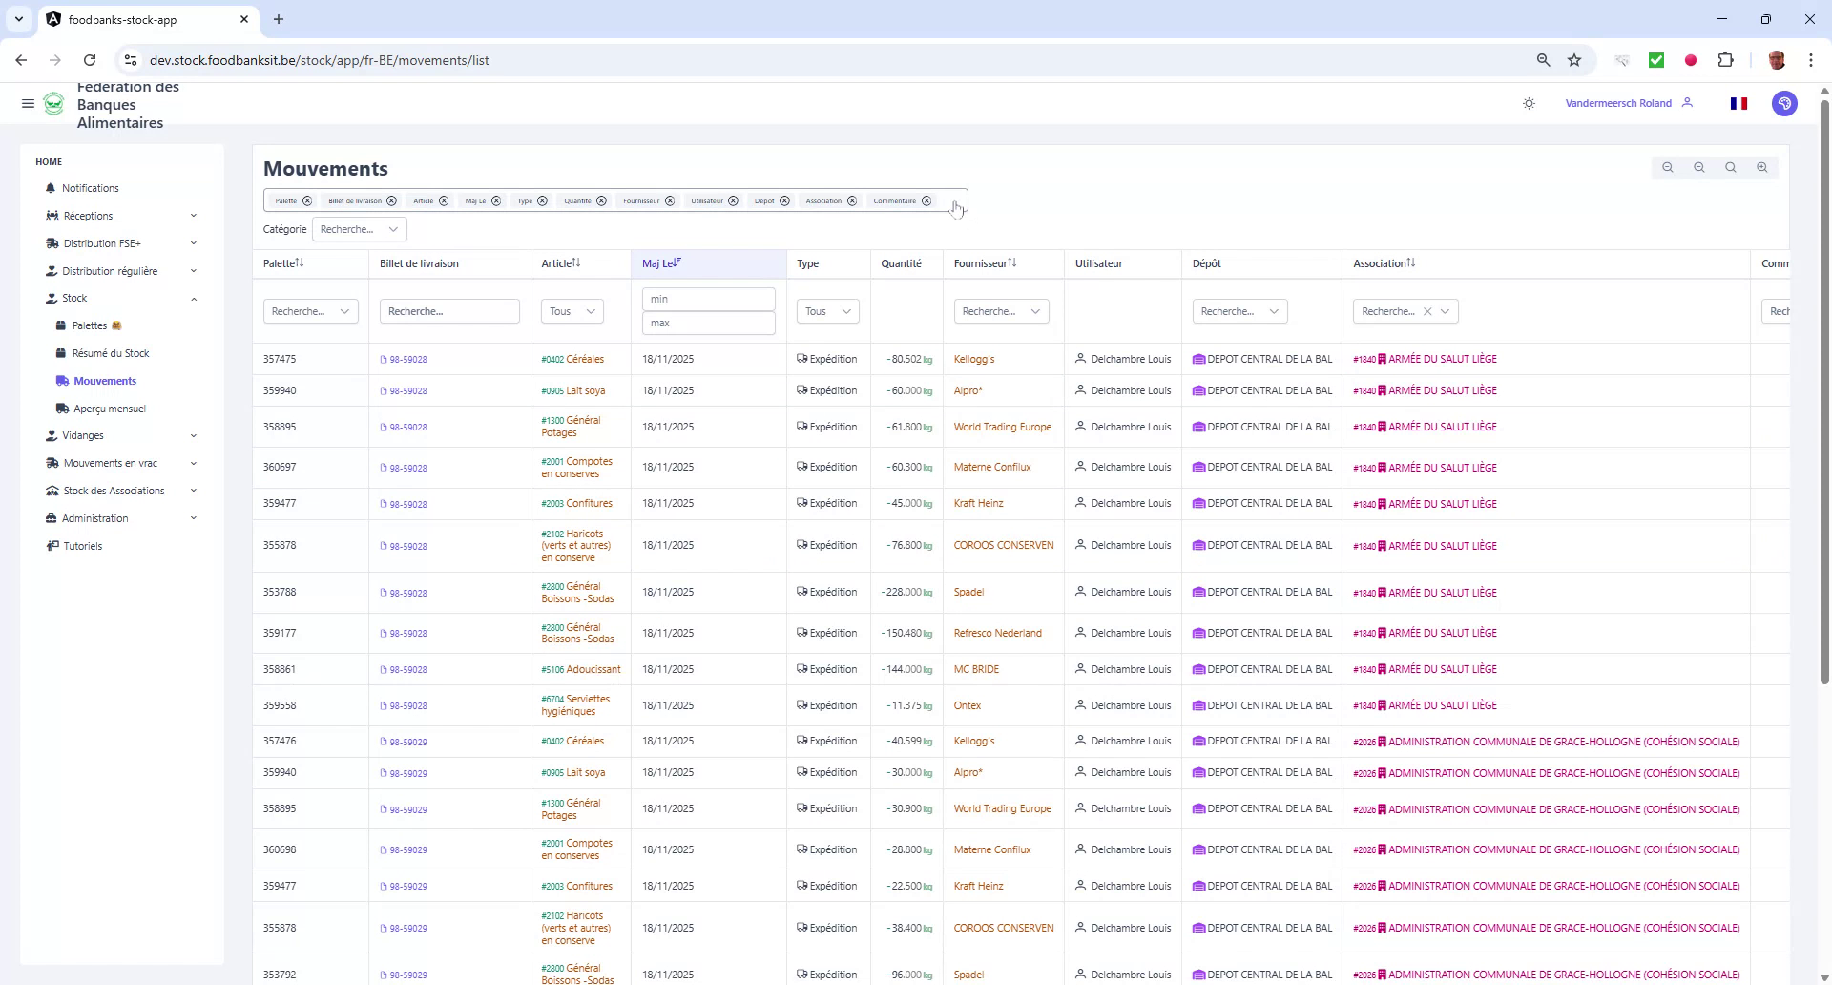Collapse the sidebar with the hamburger menu
This screenshot has width=1832, height=985.
[28, 104]
